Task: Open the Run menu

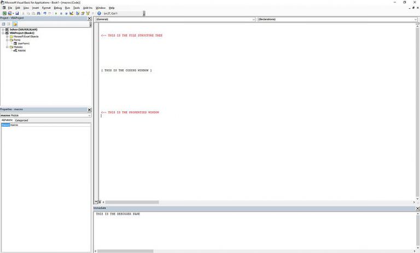Action: pyautogui.click(x=67, y=8)
